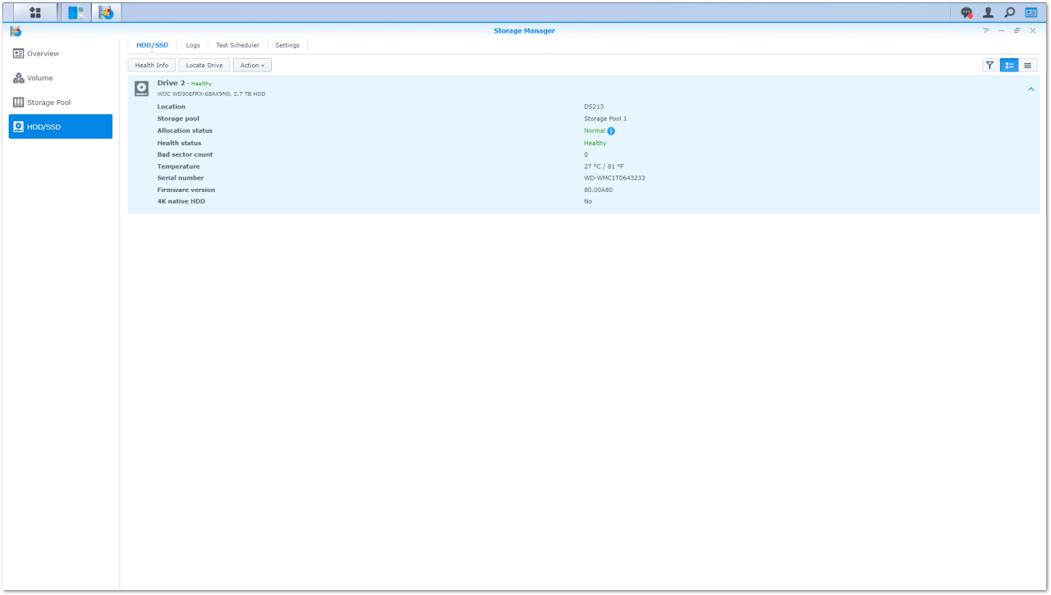
Task: Switch to the Logs tab
Action: tap(193, 45)
